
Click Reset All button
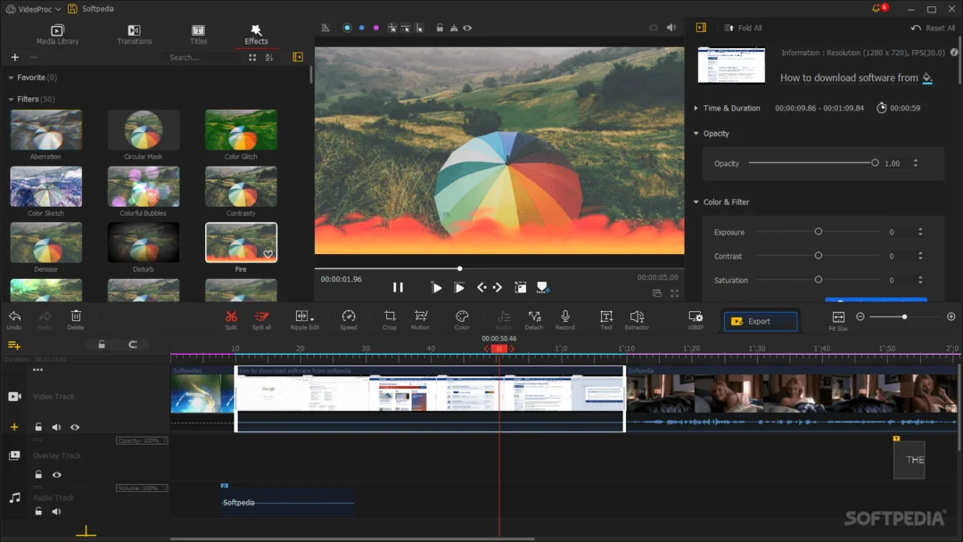(933, 29)
